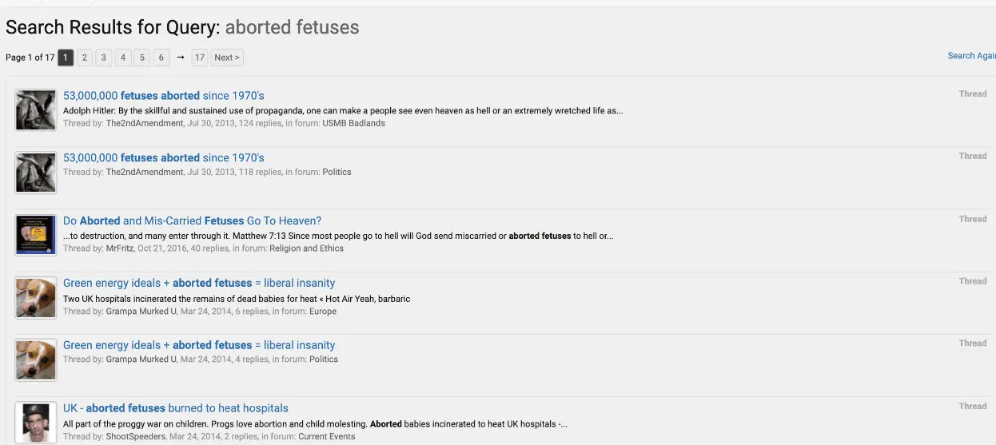This screenshot has height=445, width=996.
Task: Open "UK - aborted fetuses burned to heat hospitals" thread
Action: [176, 408]
